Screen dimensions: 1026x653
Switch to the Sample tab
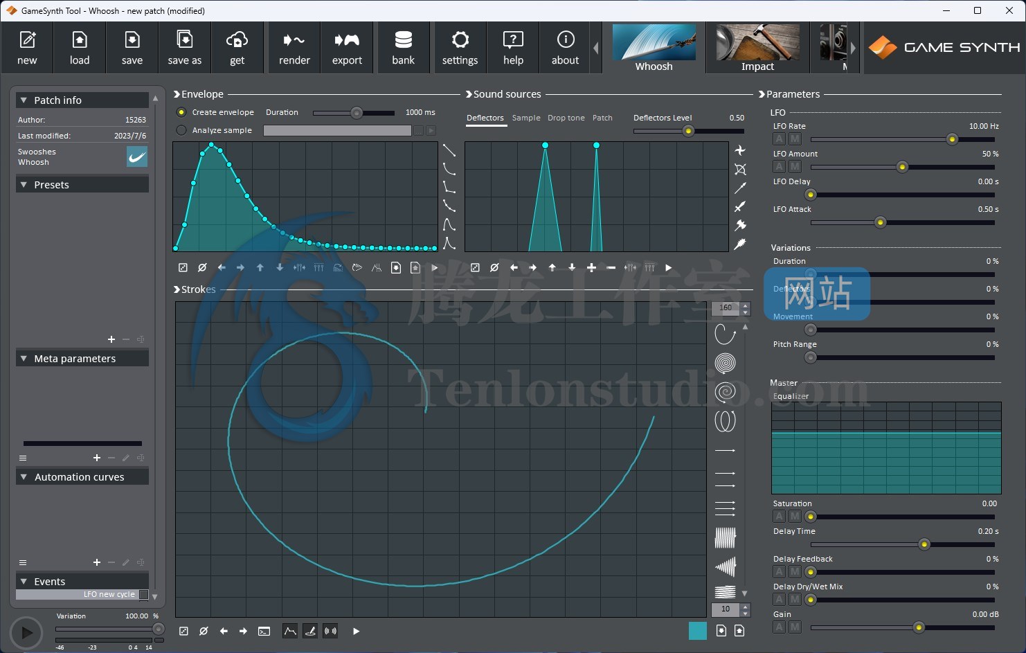pos(526,118)
